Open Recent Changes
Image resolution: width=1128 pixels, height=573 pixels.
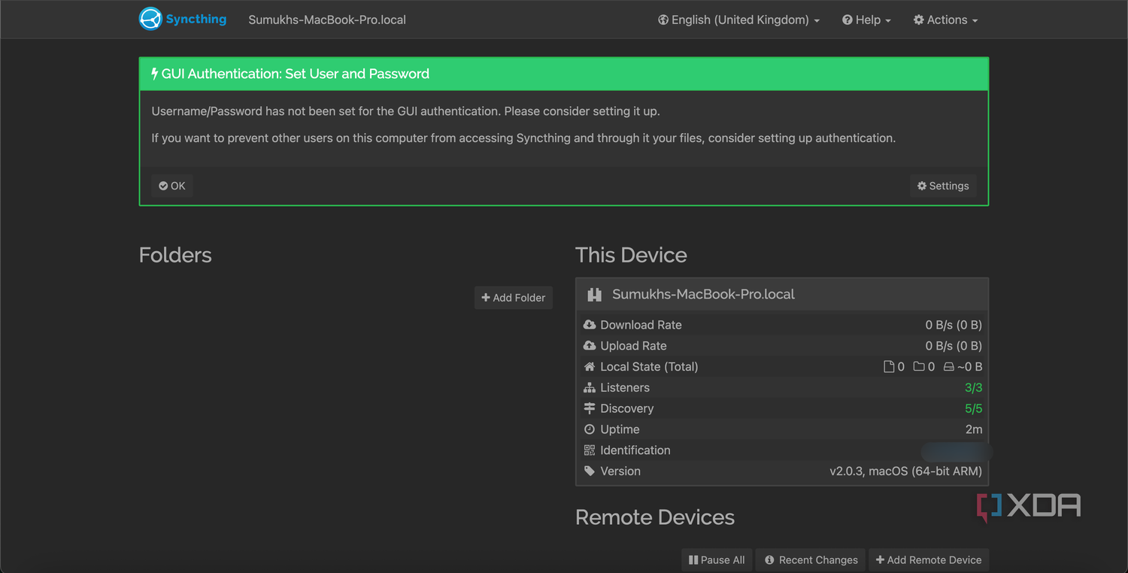click(x=811, y=559)
